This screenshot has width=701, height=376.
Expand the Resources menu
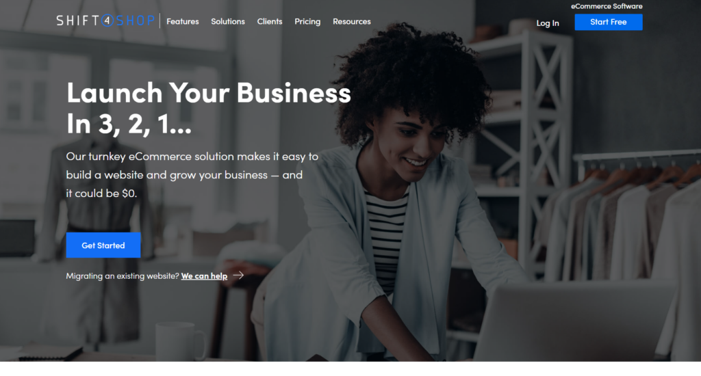(351, 21)
